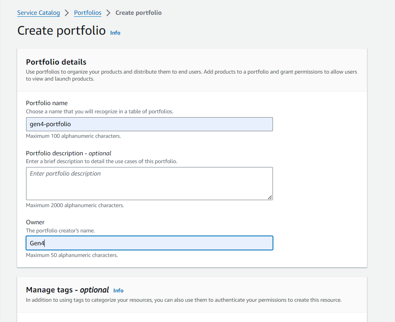
Task: Click the large Create portfolio page title
Action: (x=61, y=31)
